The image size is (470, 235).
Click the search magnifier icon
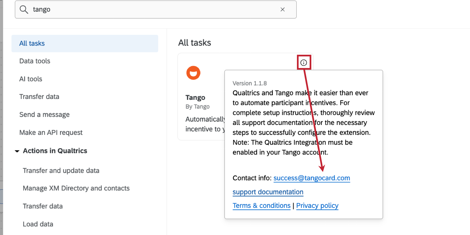pos(24,9)
